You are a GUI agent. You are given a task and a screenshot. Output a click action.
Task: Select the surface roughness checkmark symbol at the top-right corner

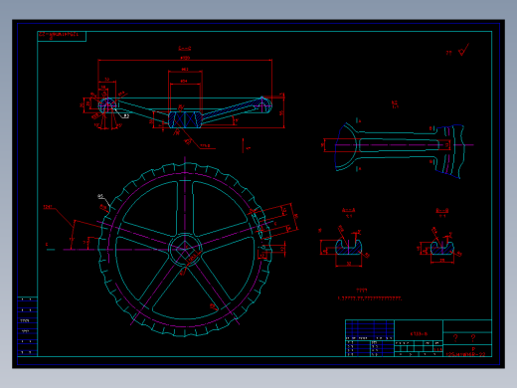point(463,50)
